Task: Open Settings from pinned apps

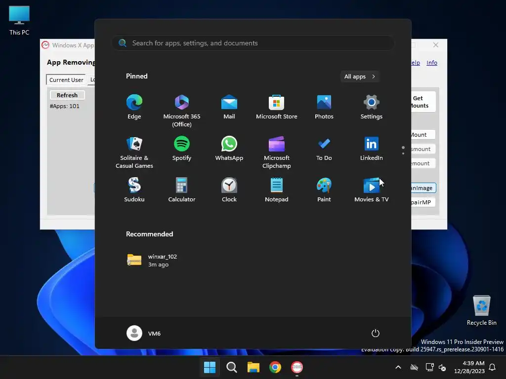Action: coord(372,107)
